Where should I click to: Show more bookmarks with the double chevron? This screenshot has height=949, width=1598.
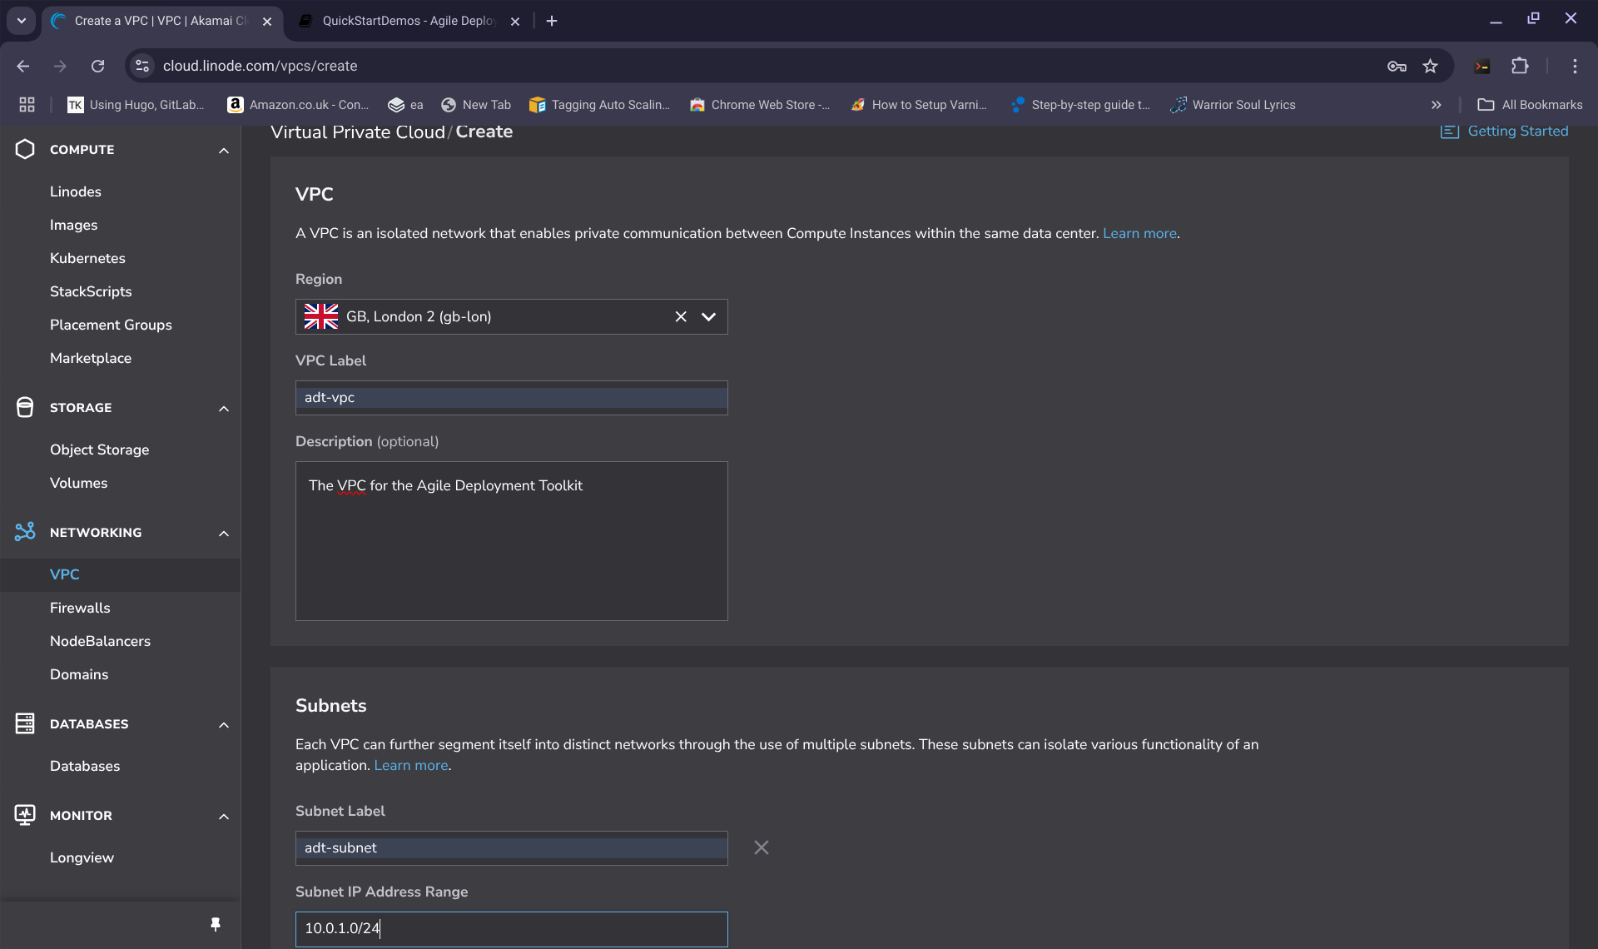[1436, 104]
